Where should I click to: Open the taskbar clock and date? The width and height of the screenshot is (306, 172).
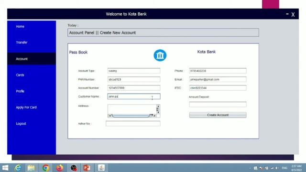pos(296,168)
